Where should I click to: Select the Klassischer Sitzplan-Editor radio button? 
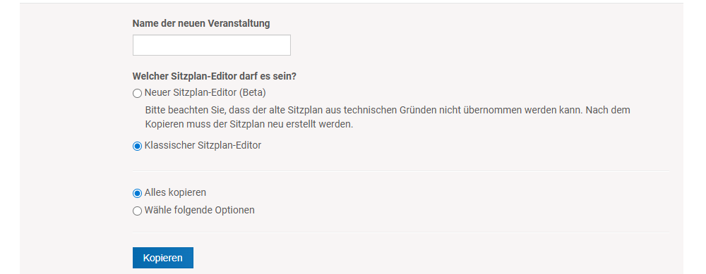tap(138, 147)
